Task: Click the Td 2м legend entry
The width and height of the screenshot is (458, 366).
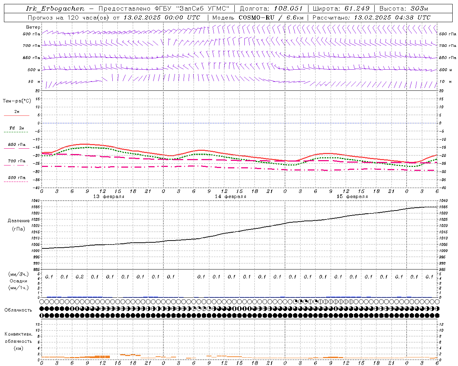Action: click(17, 129)
